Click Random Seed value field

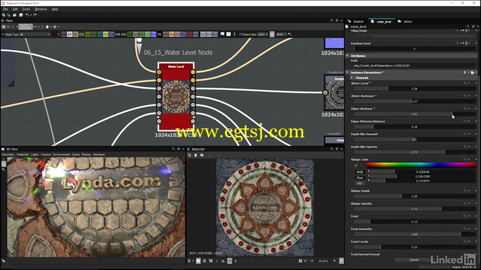pos(414,49)
